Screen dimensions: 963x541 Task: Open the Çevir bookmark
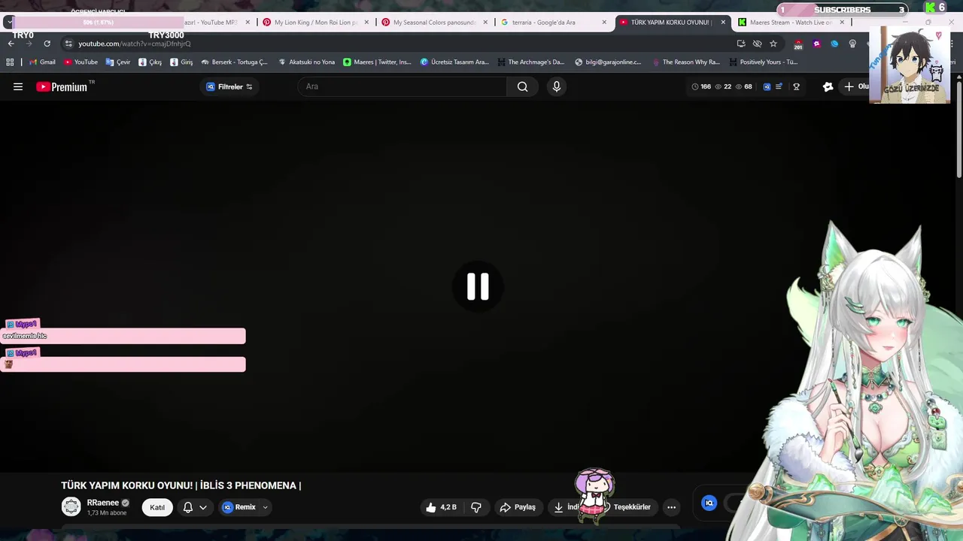coord(118,62)
